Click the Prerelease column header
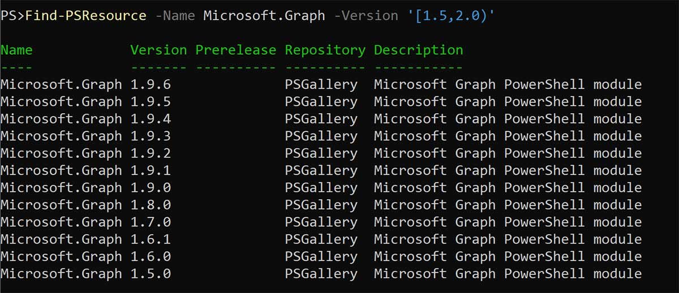The image size is (679, 293). pos(235,50)
